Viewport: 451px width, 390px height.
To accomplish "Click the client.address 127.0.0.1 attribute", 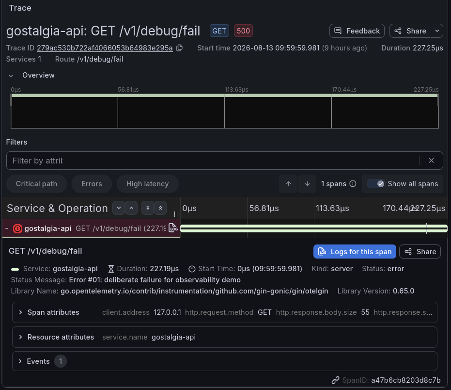I will [141, 312].
